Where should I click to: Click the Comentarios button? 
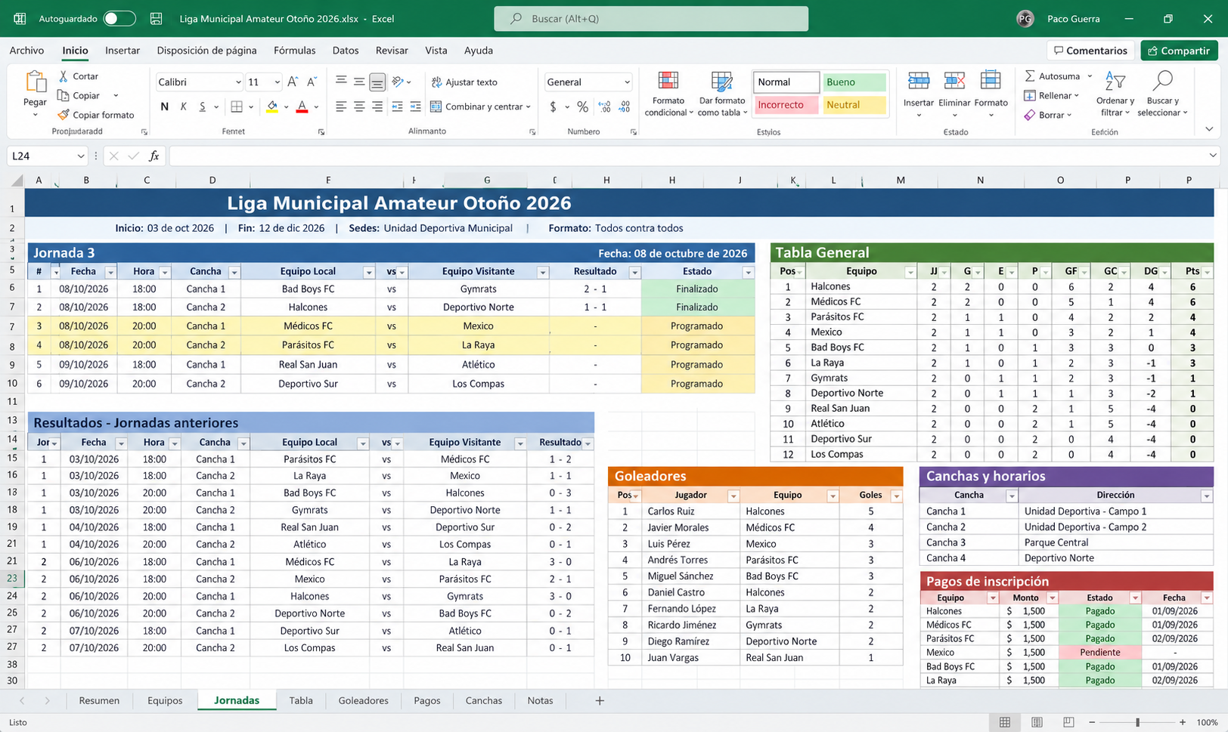(1090, 51)
